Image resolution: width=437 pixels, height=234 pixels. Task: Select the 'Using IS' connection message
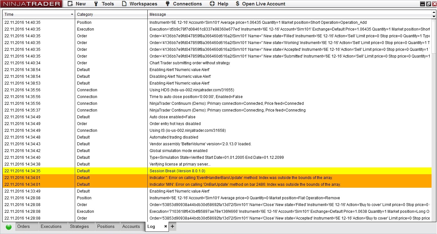click(x=188, y=130)
